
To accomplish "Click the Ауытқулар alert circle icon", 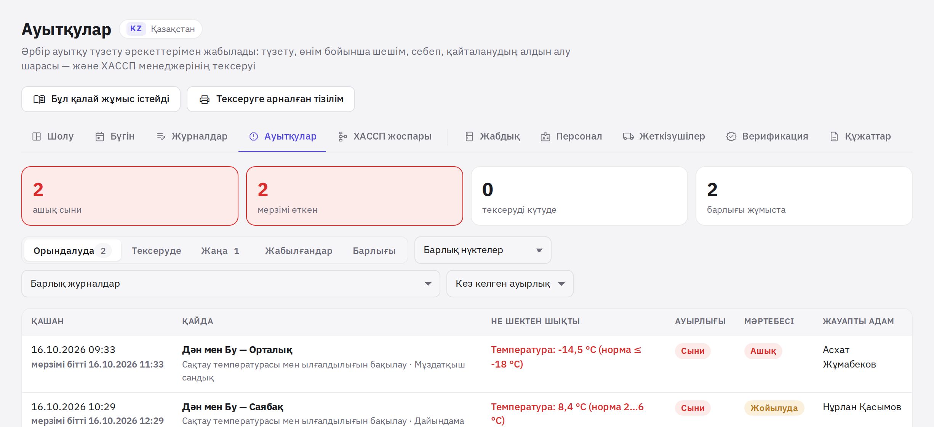I will coord(254,136).
